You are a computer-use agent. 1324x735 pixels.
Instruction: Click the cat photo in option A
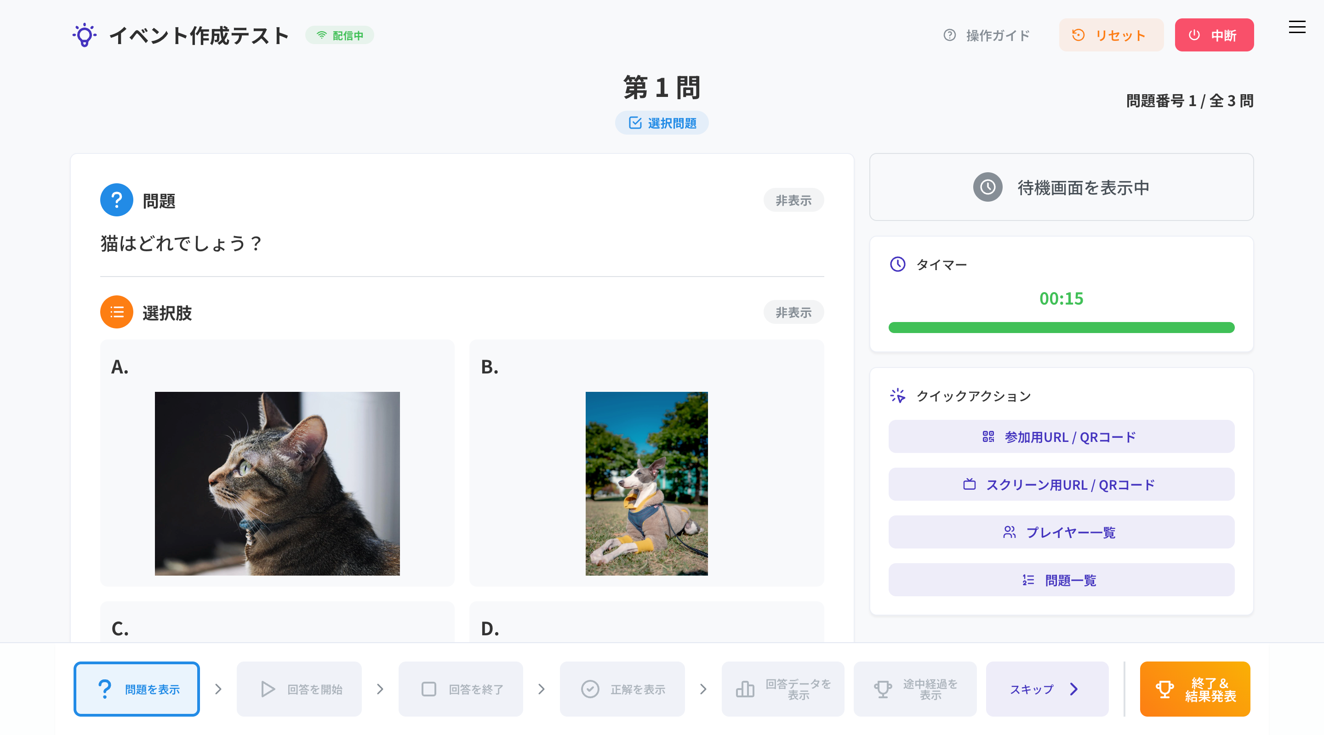pos(276,483)
